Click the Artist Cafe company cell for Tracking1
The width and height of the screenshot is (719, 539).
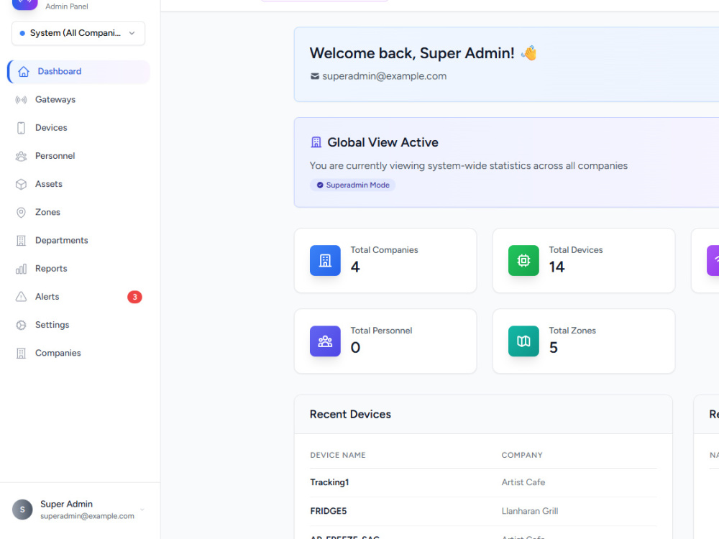click(523, 483)
